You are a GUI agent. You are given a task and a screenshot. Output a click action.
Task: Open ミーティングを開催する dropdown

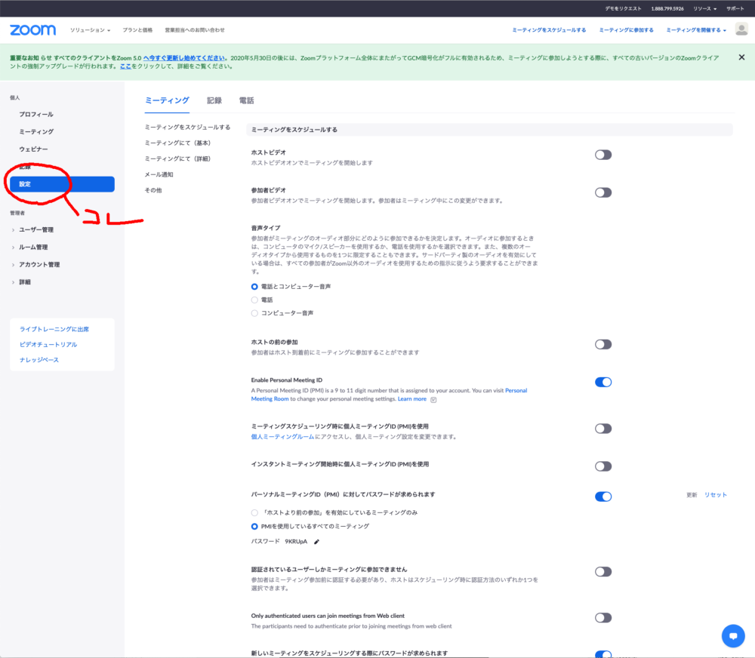coord(696,30)
